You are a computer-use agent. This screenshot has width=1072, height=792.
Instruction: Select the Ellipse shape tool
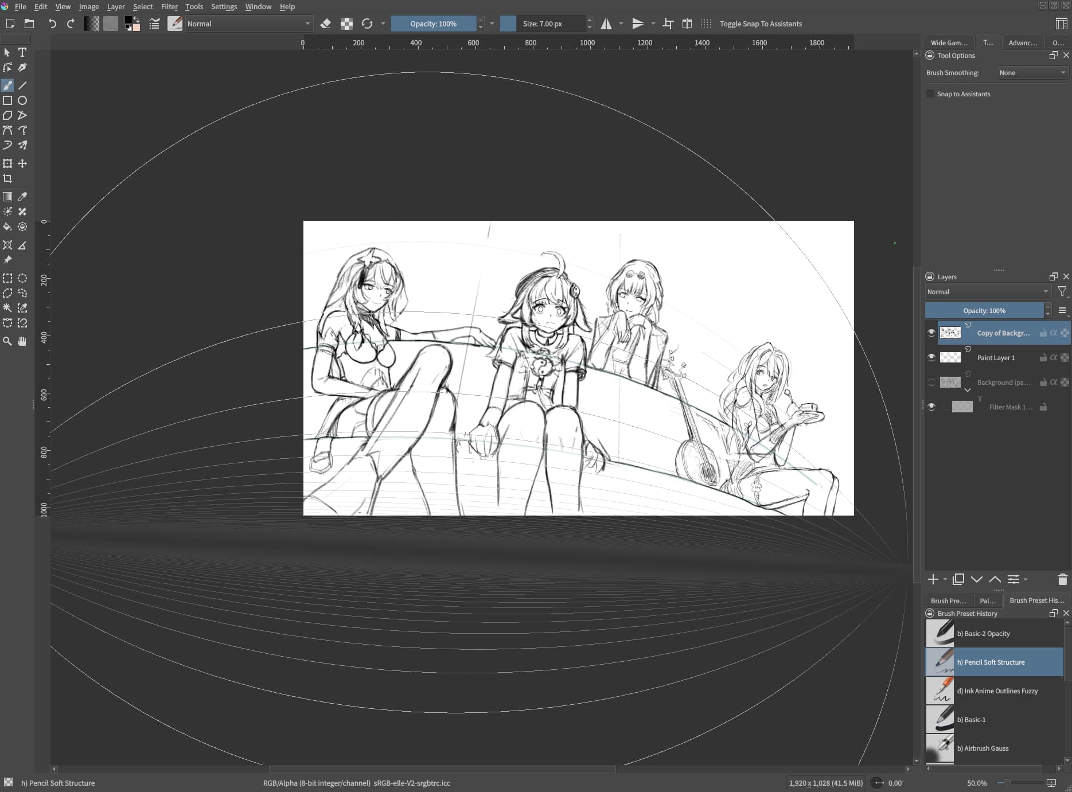pyautogui.click(x=22, y=100)
